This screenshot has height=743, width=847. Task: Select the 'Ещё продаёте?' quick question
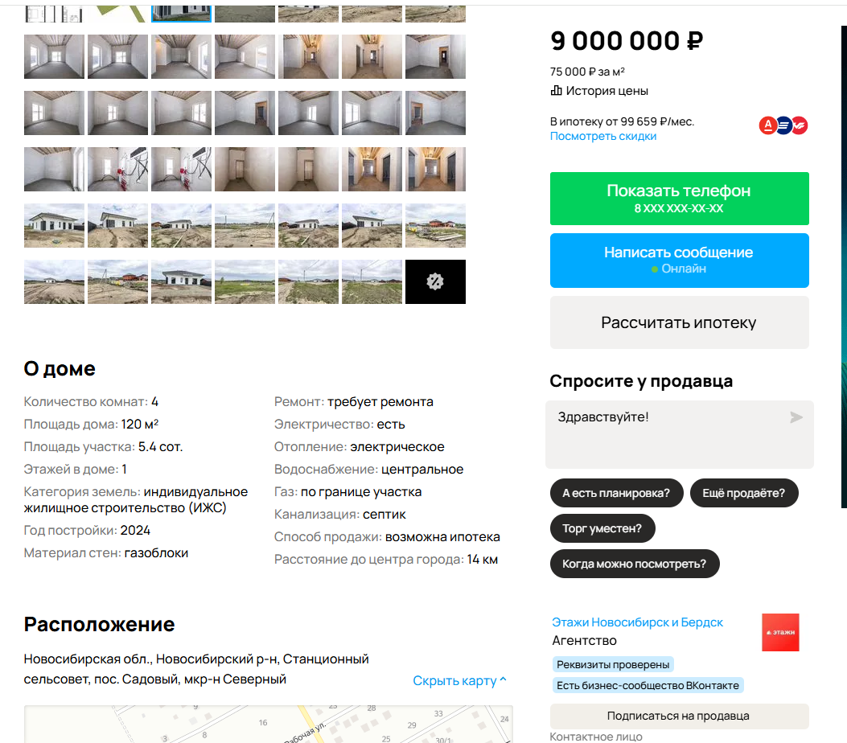click(744, 493)
